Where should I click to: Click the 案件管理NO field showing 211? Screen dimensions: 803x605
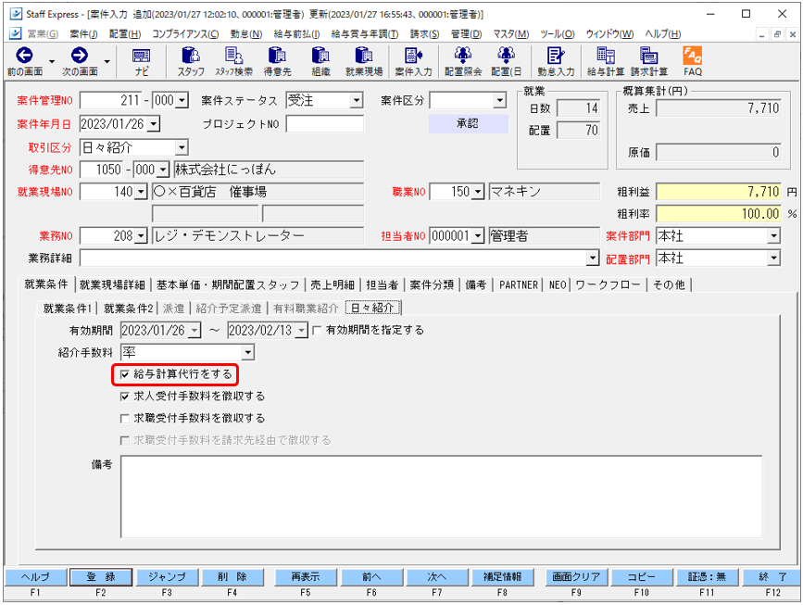110,100
